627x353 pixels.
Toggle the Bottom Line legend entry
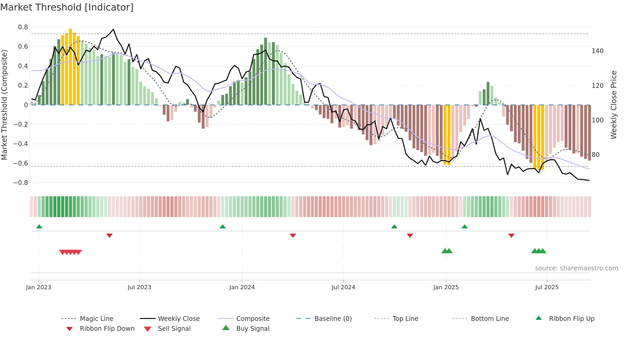pyautogui.click(x=481, y=318)
